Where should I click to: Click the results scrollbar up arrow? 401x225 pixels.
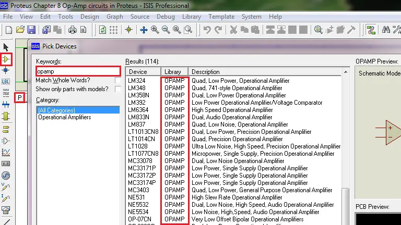[x=346, y=72]
